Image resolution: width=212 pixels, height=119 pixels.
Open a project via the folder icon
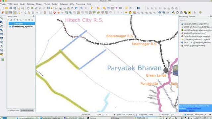click(x=7, y=8)
